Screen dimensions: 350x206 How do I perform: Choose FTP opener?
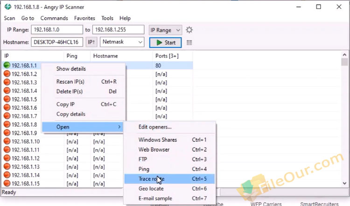170,159
